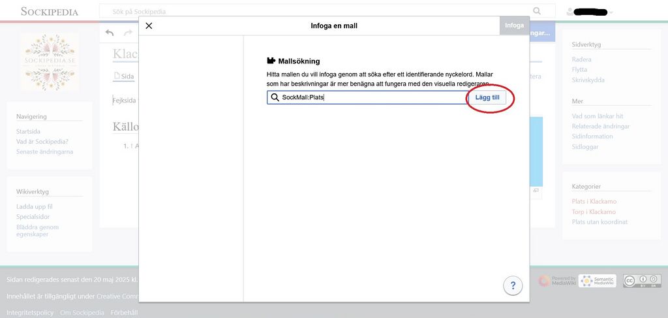
Task: Click the top search magnifier icon
Action: 537,11
